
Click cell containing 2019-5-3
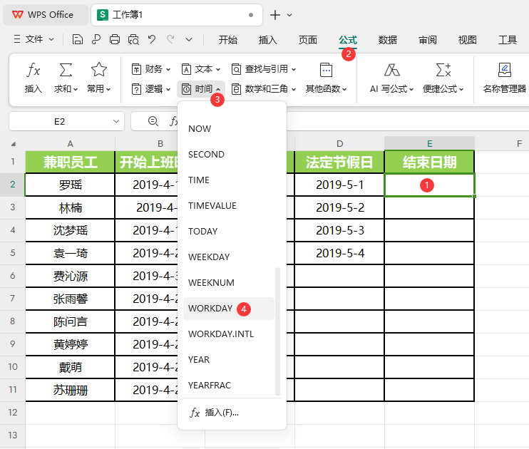pos(339,230)
